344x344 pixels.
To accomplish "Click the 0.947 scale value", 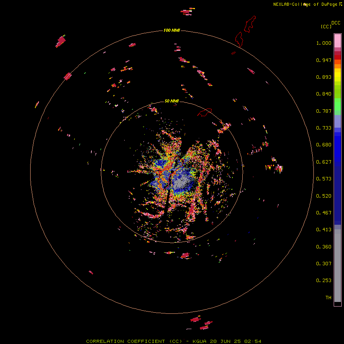I will [324, 60].
